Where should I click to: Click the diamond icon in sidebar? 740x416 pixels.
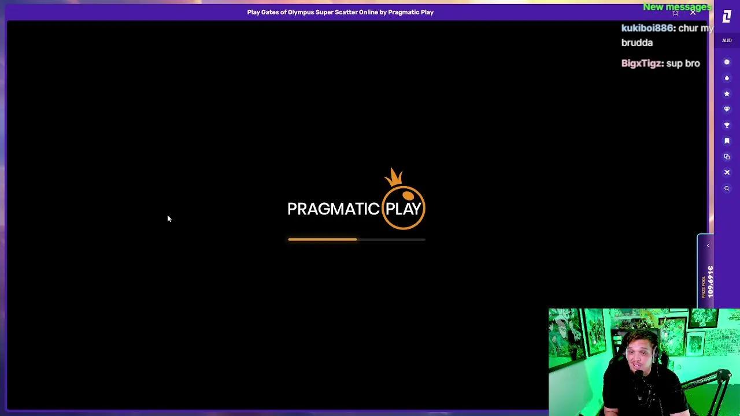[727, 109]
